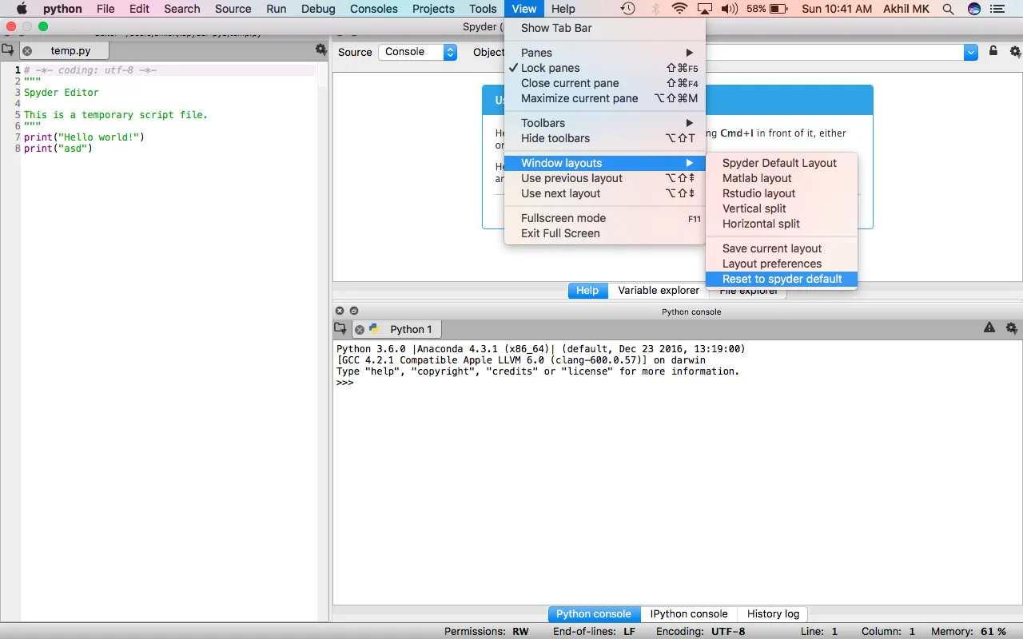This screenshot has height=639, width=1023.
Task: Choose Close current pane
Action: point(605,83)
